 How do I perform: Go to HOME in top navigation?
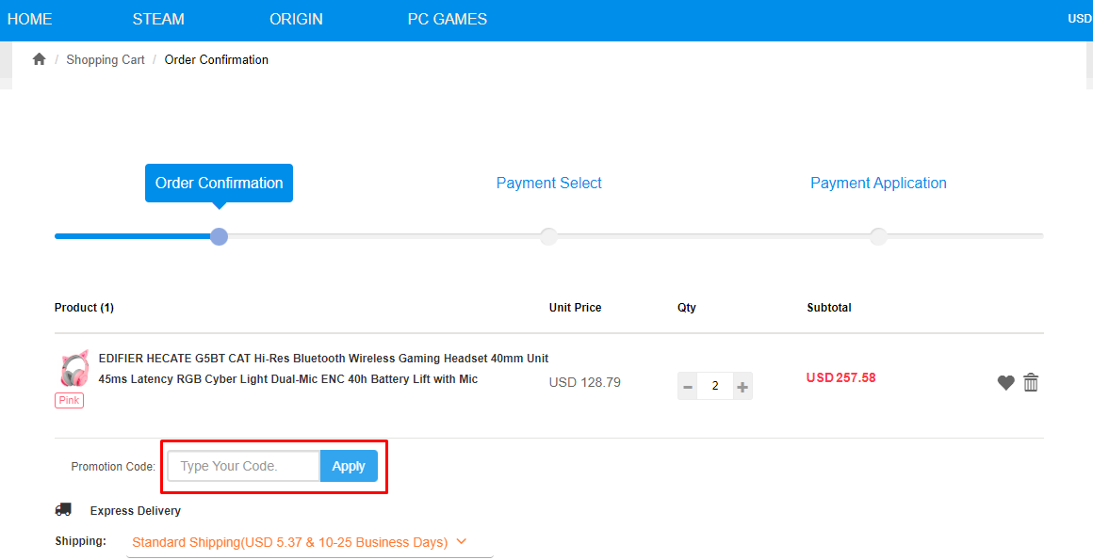pos(29,20)
